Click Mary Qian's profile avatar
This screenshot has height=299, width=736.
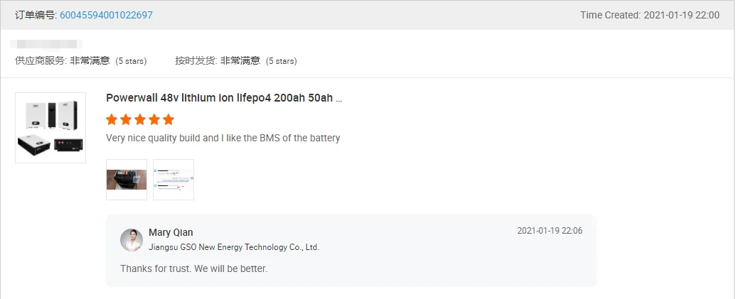(132, 240)
